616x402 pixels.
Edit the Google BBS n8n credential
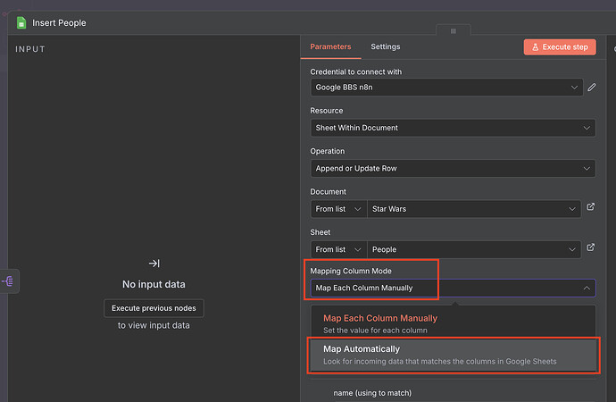(x=591, y=88)
